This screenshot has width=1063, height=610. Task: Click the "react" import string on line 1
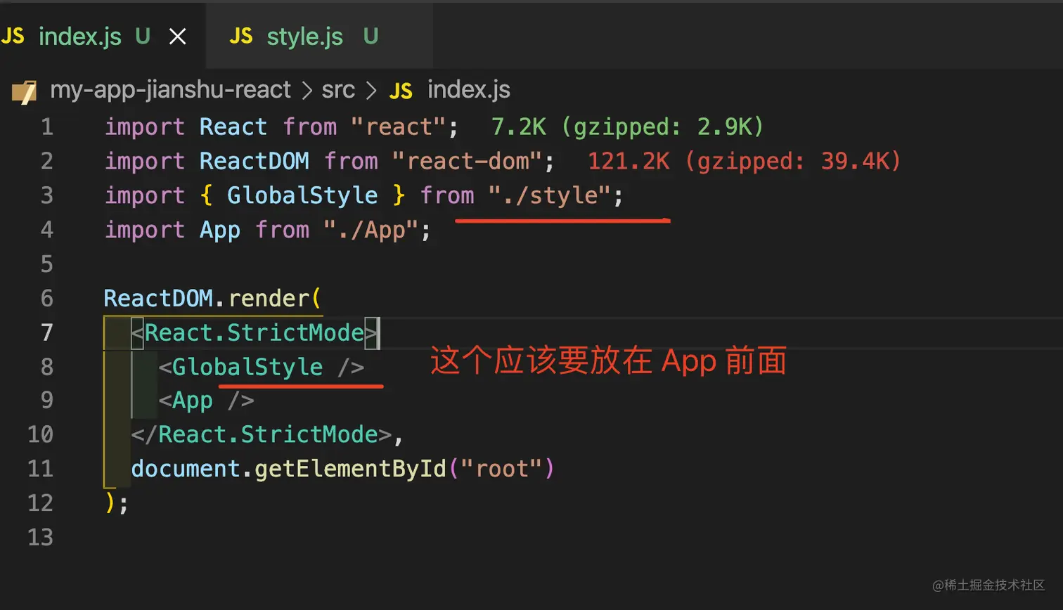[398, 126]
